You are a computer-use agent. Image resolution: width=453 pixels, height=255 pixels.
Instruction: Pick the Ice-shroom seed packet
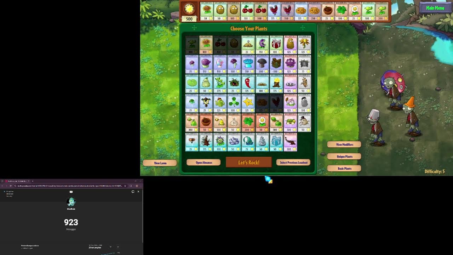[x=248, y=64]
